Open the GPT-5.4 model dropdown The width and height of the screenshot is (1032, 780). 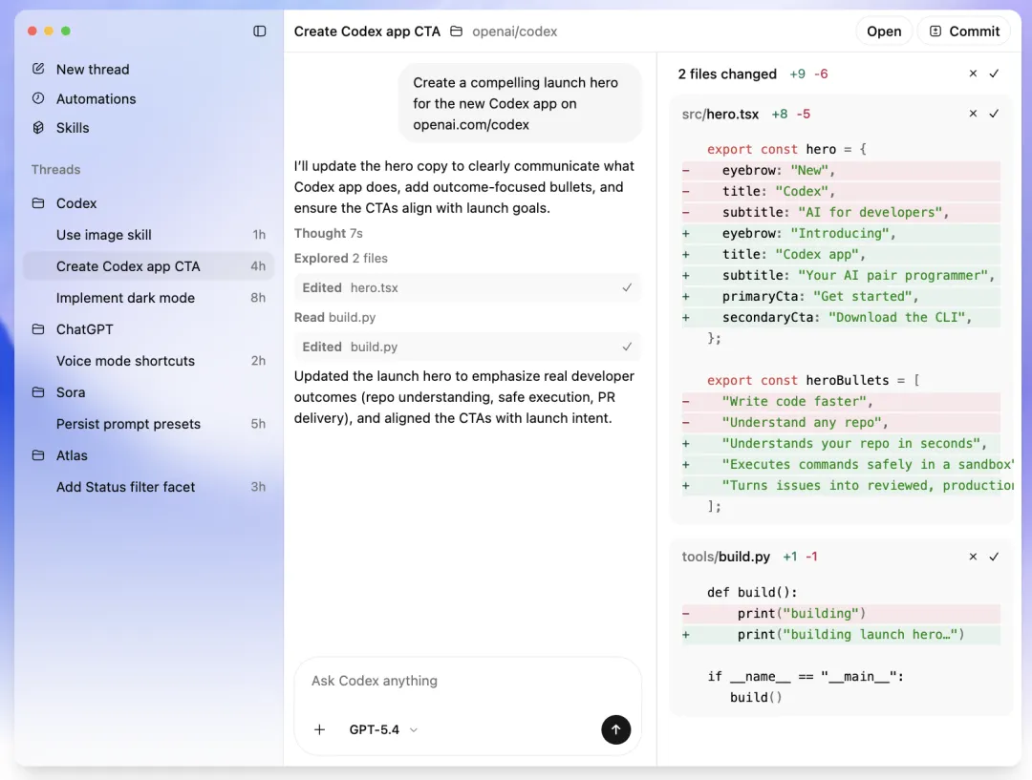pyautogui.click(x=384, y=729)
